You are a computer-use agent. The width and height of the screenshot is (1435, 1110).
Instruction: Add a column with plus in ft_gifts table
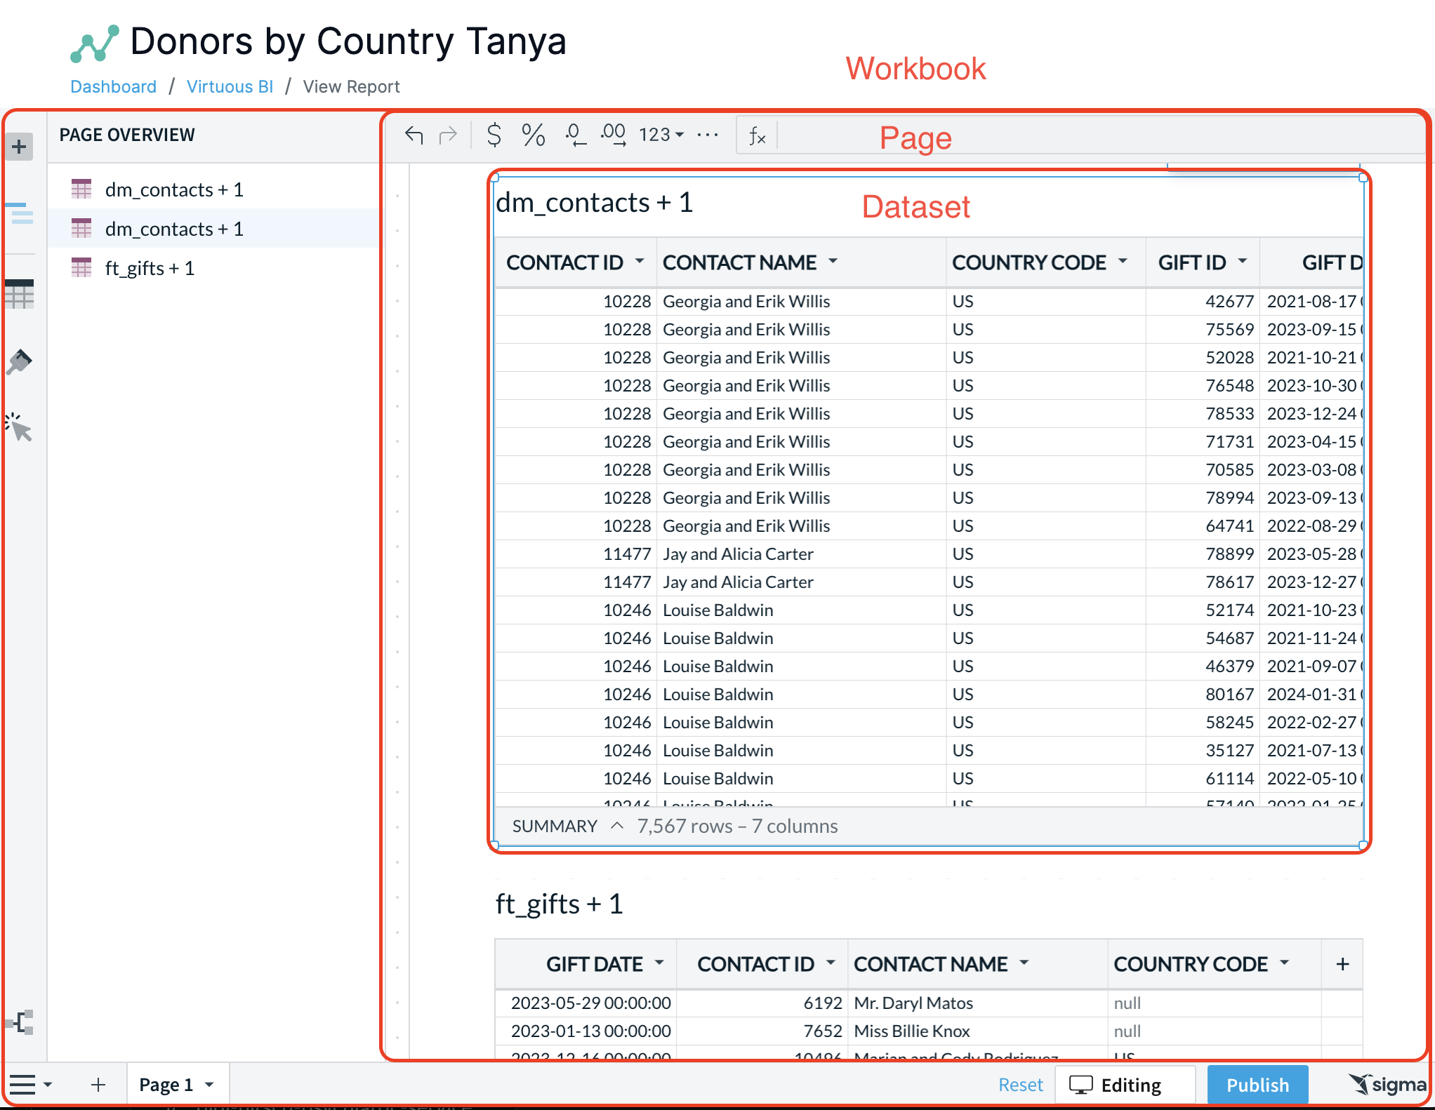pos(1342,964)
